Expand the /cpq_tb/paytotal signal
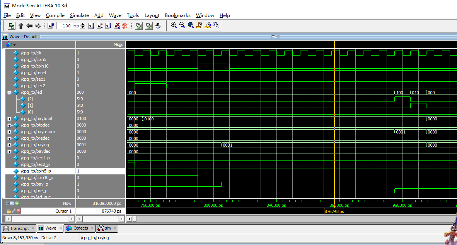This screenshot has height=245, width=457. [x=9, y=119]
